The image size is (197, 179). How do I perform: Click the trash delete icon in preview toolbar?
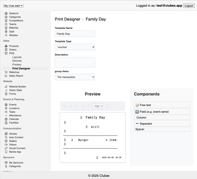coord(107,106)
